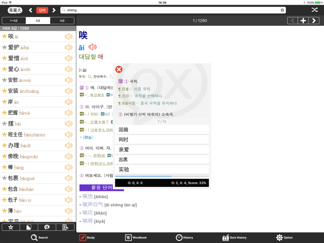This screenshot has width=324, height=243.
Task: Tap the shuffle icon in the top right
Action: coord(314,10)
